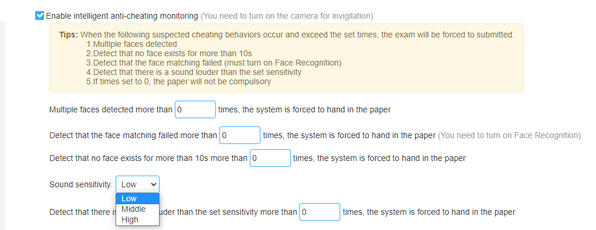Click tip 3 about face matching failed
Screen dimensions: 596x230
click(x=214, y=63)
